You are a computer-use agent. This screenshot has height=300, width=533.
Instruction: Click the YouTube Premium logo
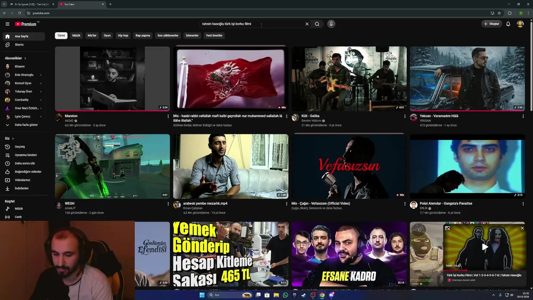26,24
